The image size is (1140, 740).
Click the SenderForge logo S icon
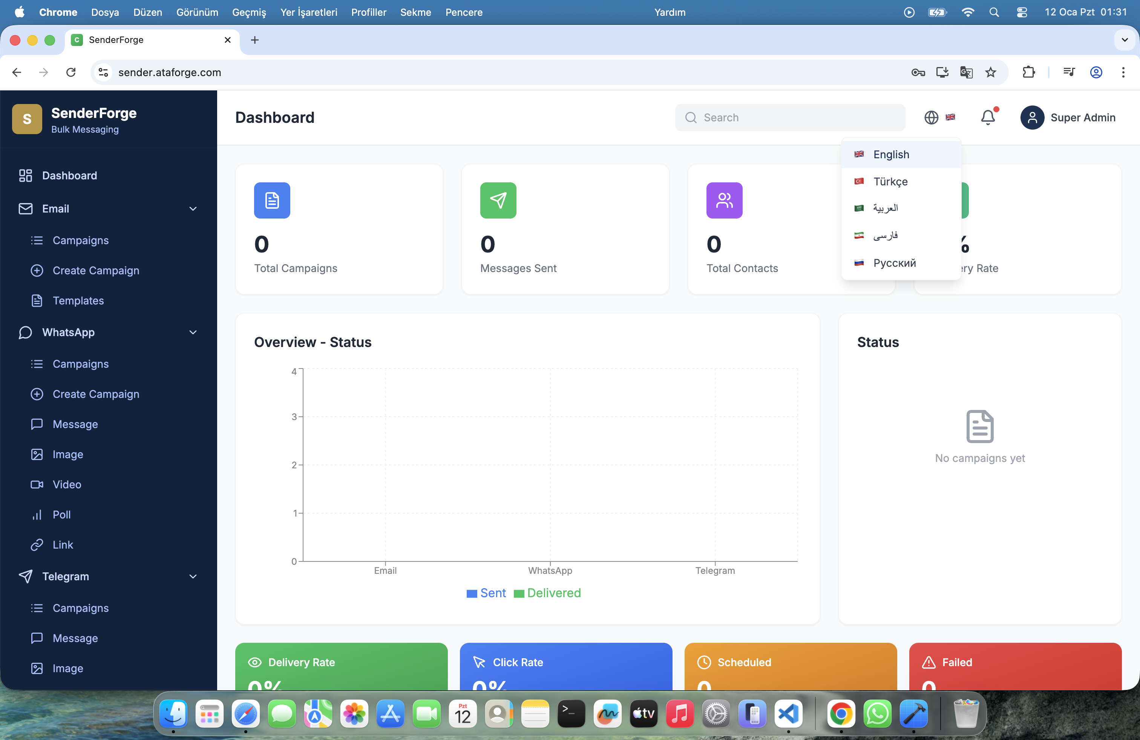(x=27, y=119)
